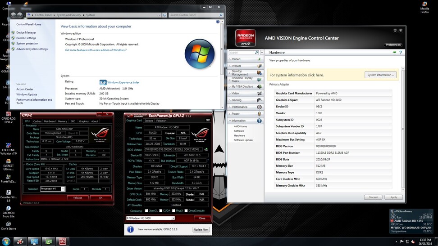
Task: Click the AMD Hardware panel vertical scrollbar
Action: [x=403, y=129]
